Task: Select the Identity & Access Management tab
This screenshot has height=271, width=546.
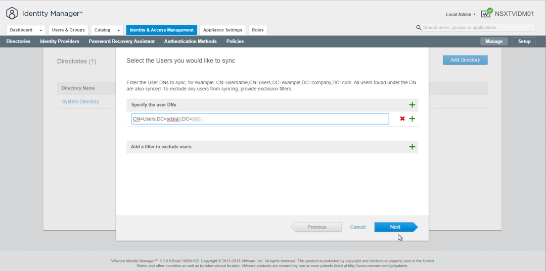Action: 162,30
